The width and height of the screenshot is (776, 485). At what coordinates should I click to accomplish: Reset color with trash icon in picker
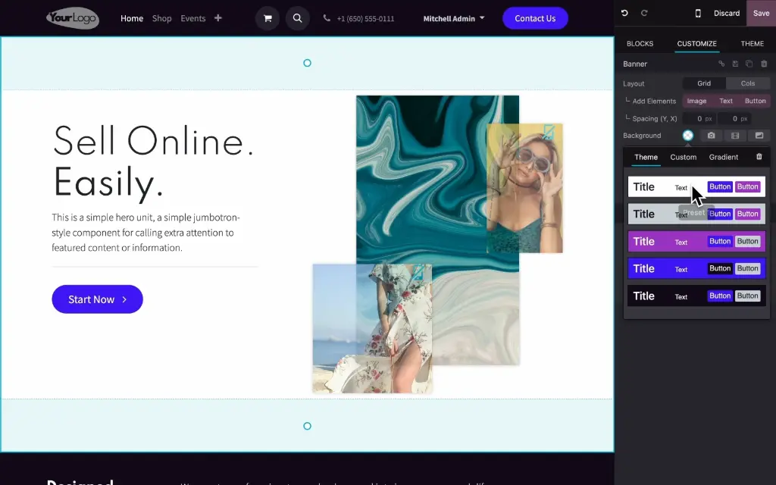tap(759, 157)
